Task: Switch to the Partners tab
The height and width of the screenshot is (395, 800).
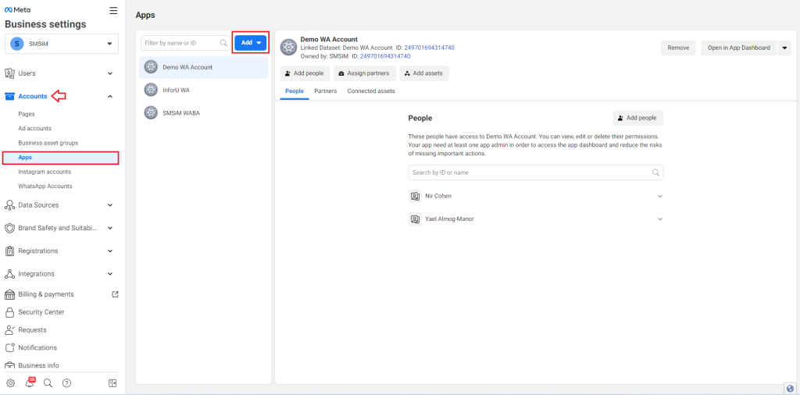Action: pyautogui.click(x=326, y=91)
